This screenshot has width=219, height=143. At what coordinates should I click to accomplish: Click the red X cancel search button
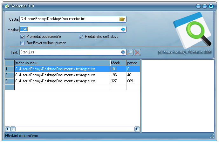point(137,52)
